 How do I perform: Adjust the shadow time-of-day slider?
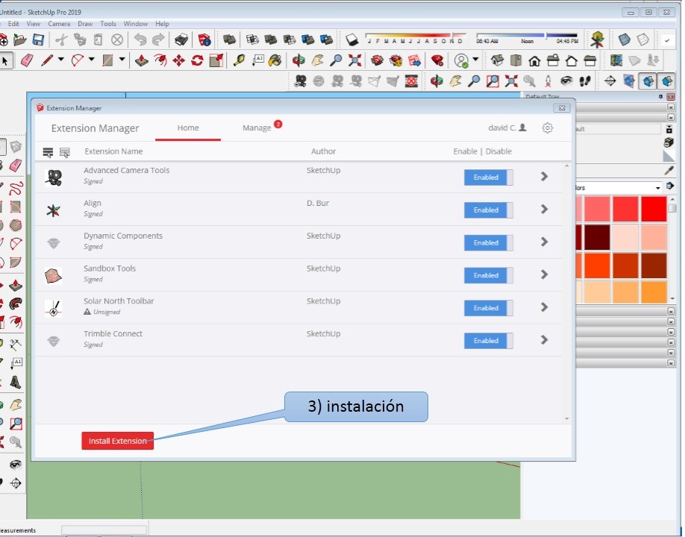(527, 37)
